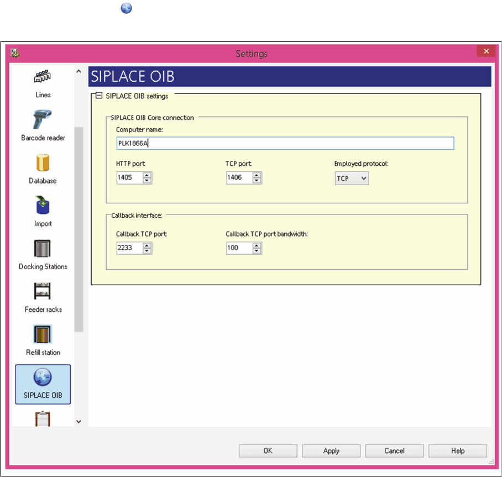
Task: Increase Callback TCP port bandwidth value
Action: [x=257, y=245]
